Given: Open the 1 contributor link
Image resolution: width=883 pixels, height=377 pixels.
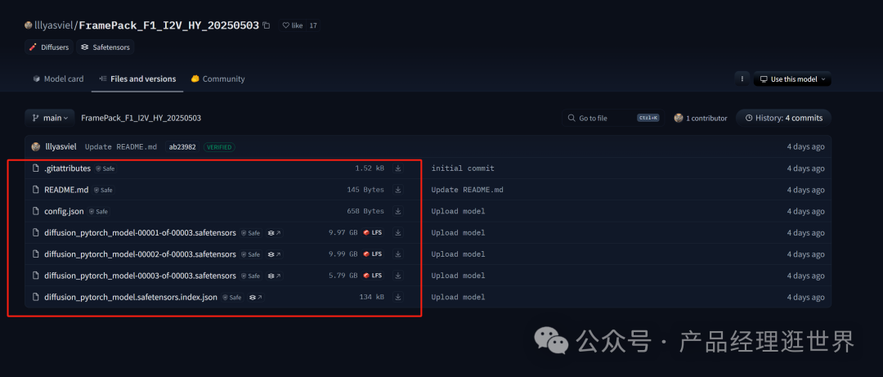Looking at the screenshot, I should click(701, 118).
